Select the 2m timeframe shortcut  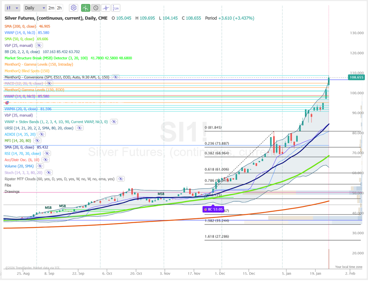pos(51,8)
